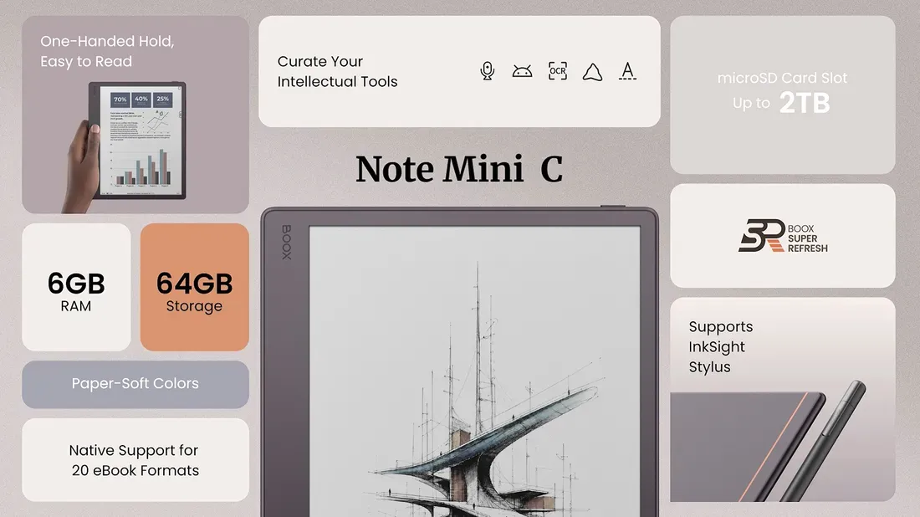Click the BOOX Super Refresh logo
The width and height of the screenshot is (920, 517).
coord(783,236)
